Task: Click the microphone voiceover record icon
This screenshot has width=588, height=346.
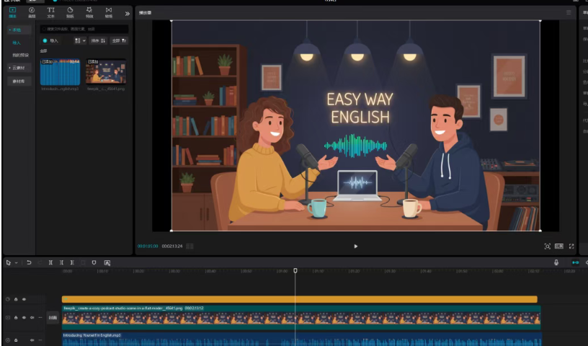Action: (x=556, y=263)
